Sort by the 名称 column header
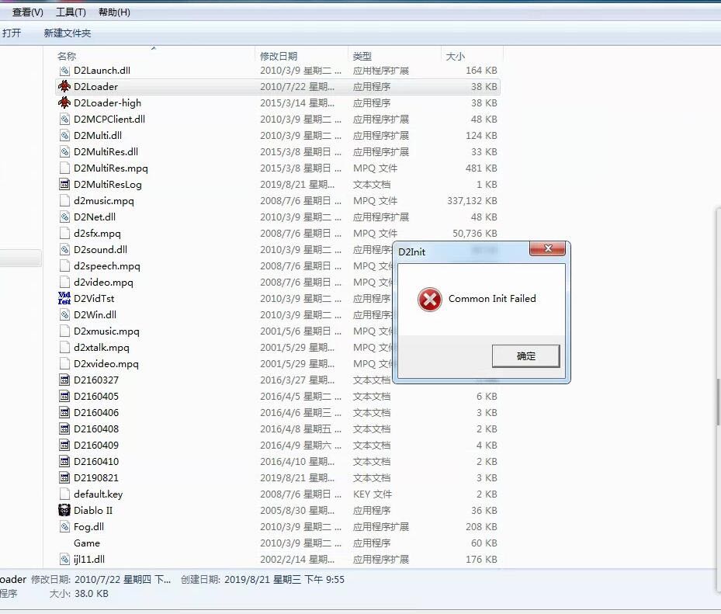The width and height of the screenshot is (721, 614). [67, 56]
